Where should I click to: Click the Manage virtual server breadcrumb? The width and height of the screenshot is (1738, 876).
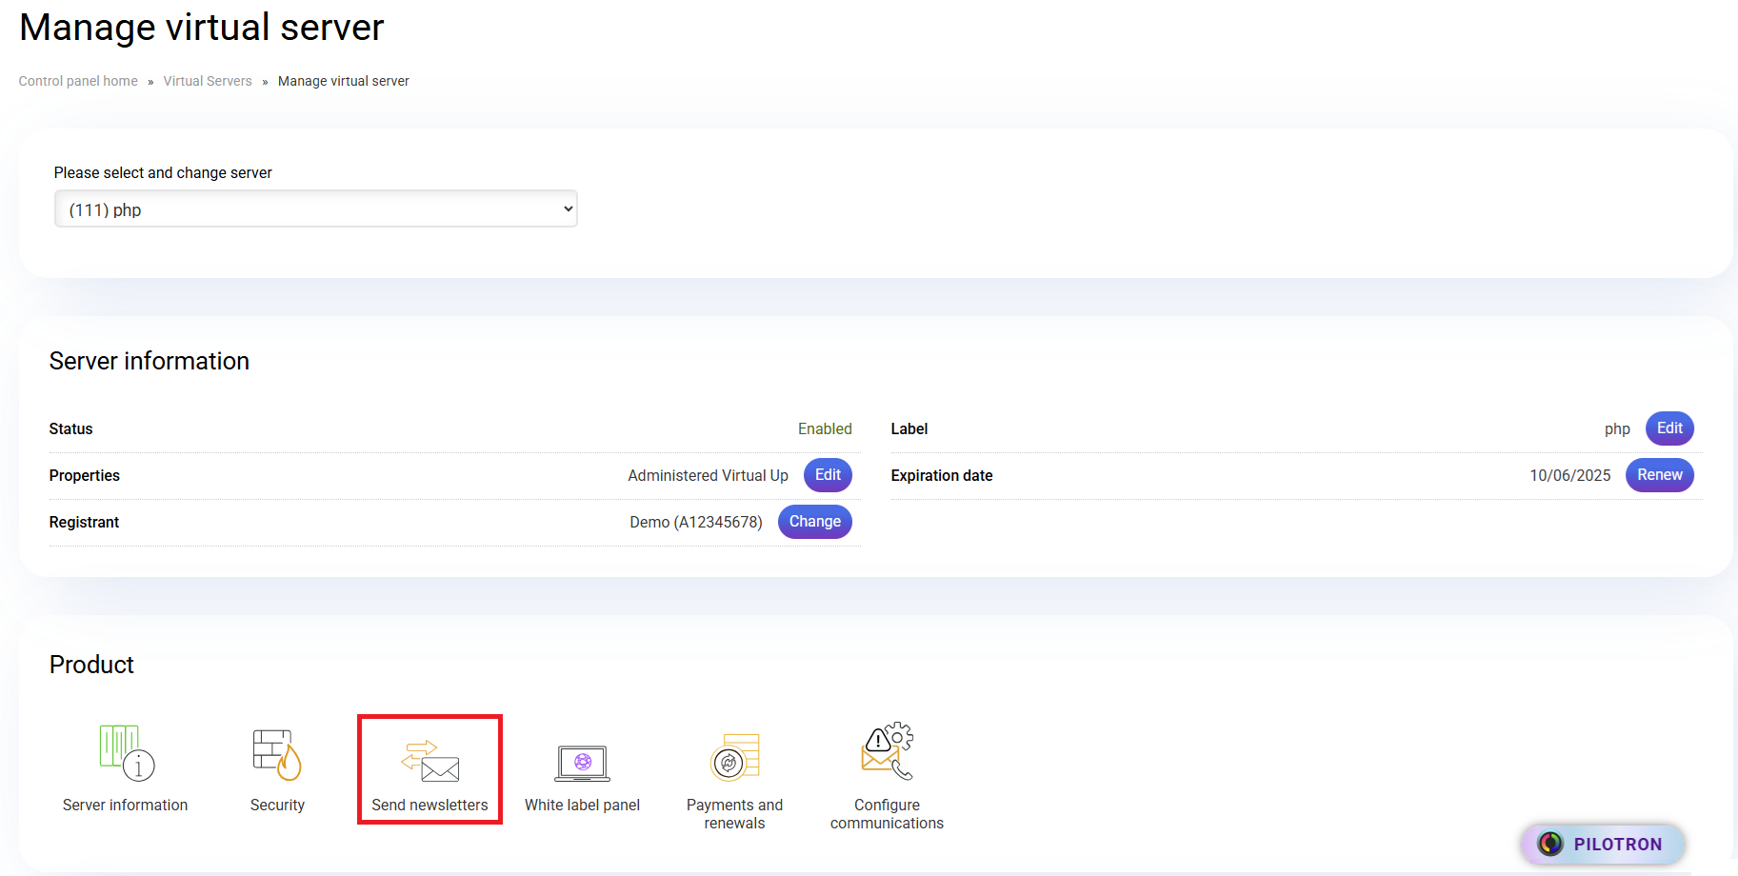click(x=343, y=81)
